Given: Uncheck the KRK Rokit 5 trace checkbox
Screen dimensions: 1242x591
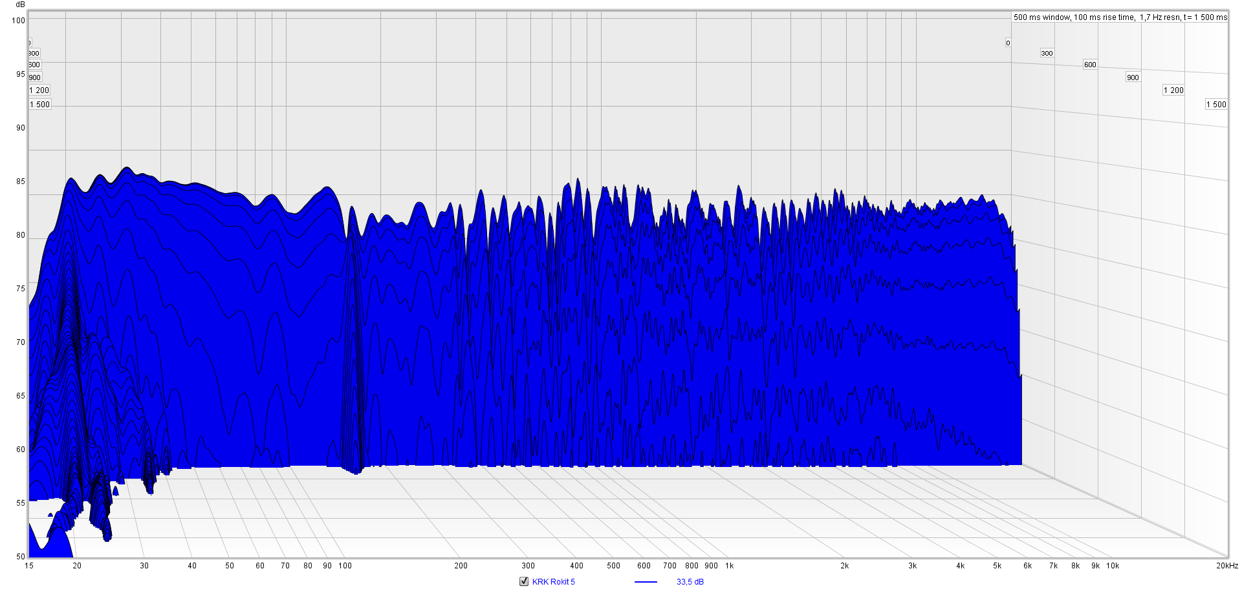Looking at the screenshot, I should coord(524,581).
